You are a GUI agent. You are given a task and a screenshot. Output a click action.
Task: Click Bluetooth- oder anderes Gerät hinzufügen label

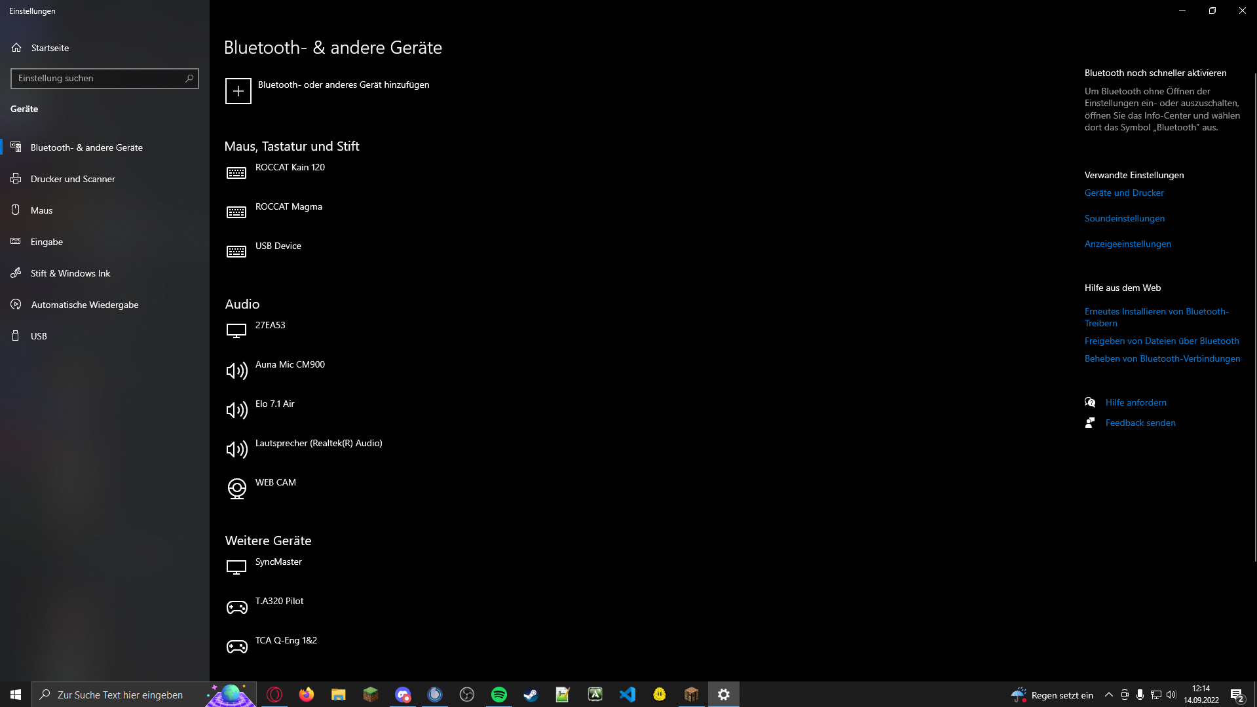(x=344, y=85)
